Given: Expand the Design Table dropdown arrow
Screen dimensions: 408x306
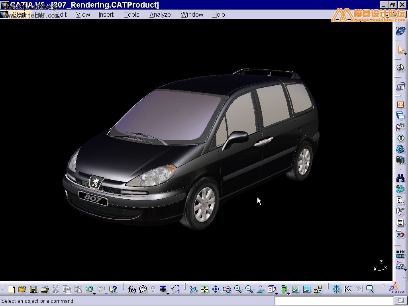Looking at the screenshot, I should pyautogui.click(x=168, y=294).
